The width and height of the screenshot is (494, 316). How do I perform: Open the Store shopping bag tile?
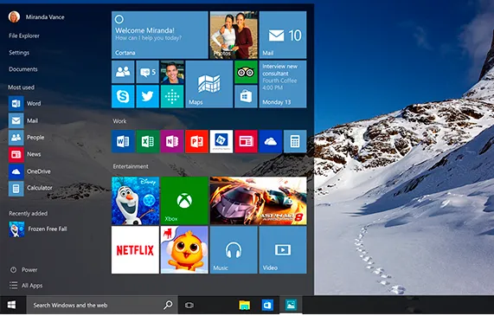click(x=246, y=96)
